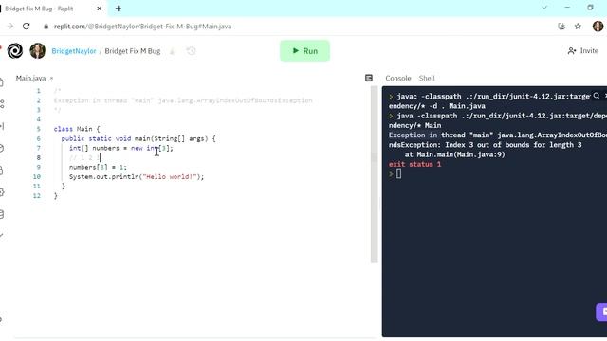Click the console prompt cursor
607x341 pixels.
(x=398, y=174)
